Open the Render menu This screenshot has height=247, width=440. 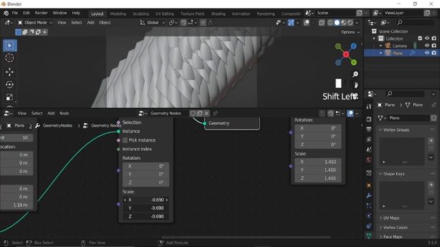tap(41, 13)
